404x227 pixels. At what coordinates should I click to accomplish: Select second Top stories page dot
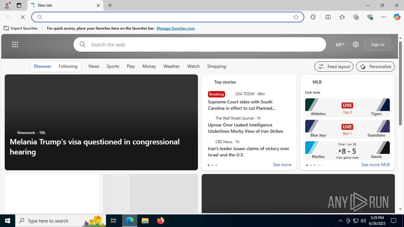212,165
